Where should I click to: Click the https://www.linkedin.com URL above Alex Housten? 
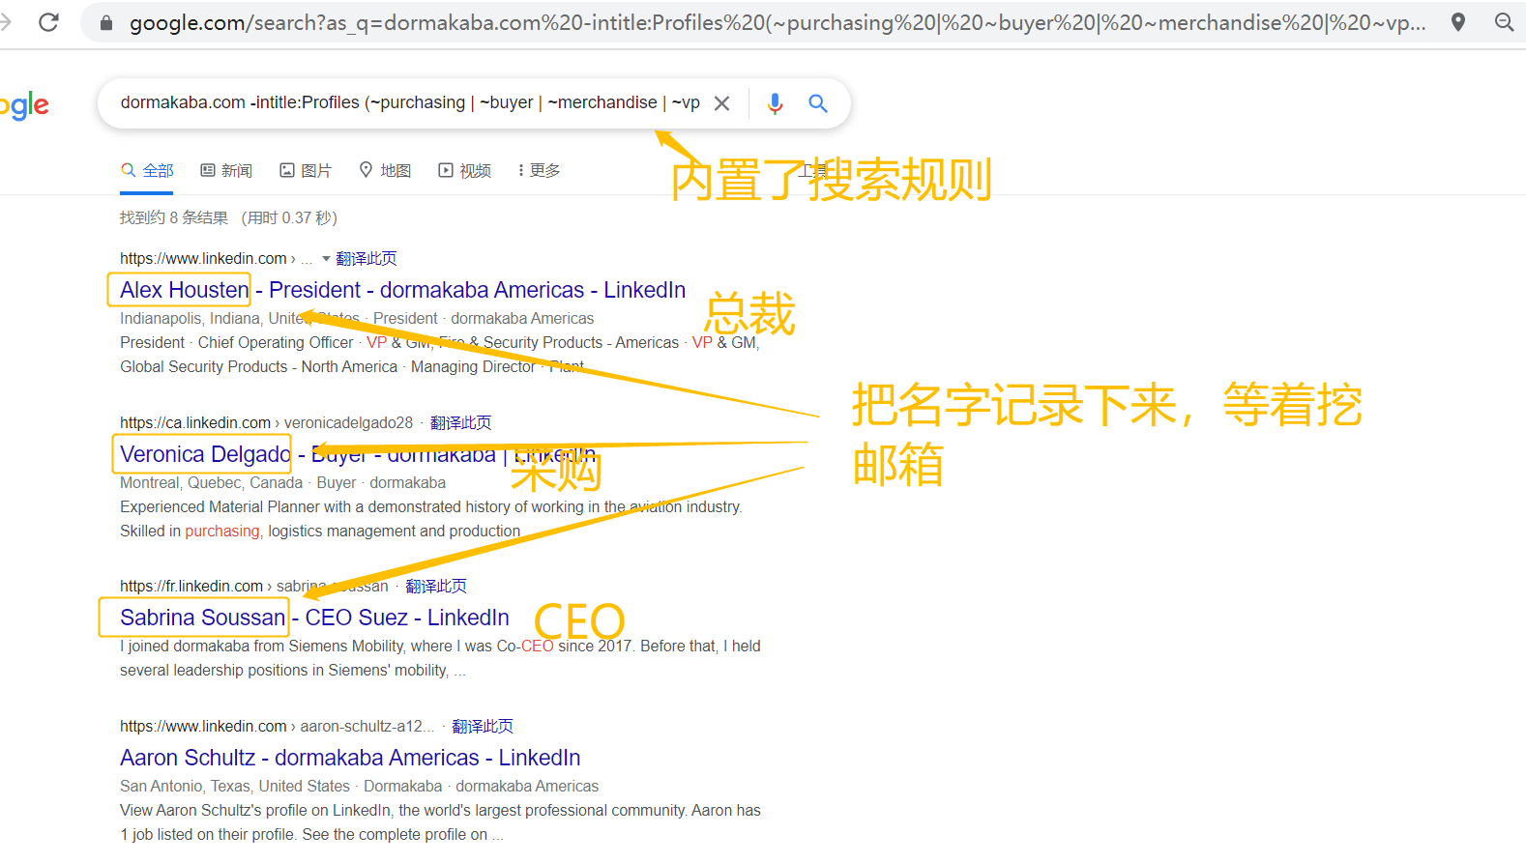point(203,259)
